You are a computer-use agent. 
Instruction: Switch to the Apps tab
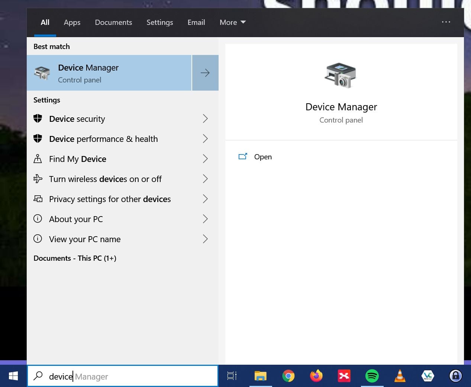pos(72,22)
